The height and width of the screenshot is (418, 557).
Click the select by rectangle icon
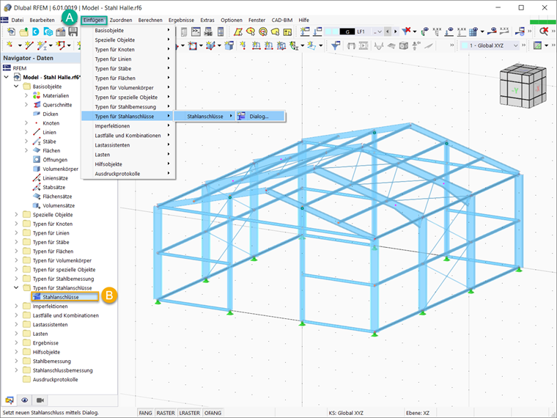pos(238,32)
